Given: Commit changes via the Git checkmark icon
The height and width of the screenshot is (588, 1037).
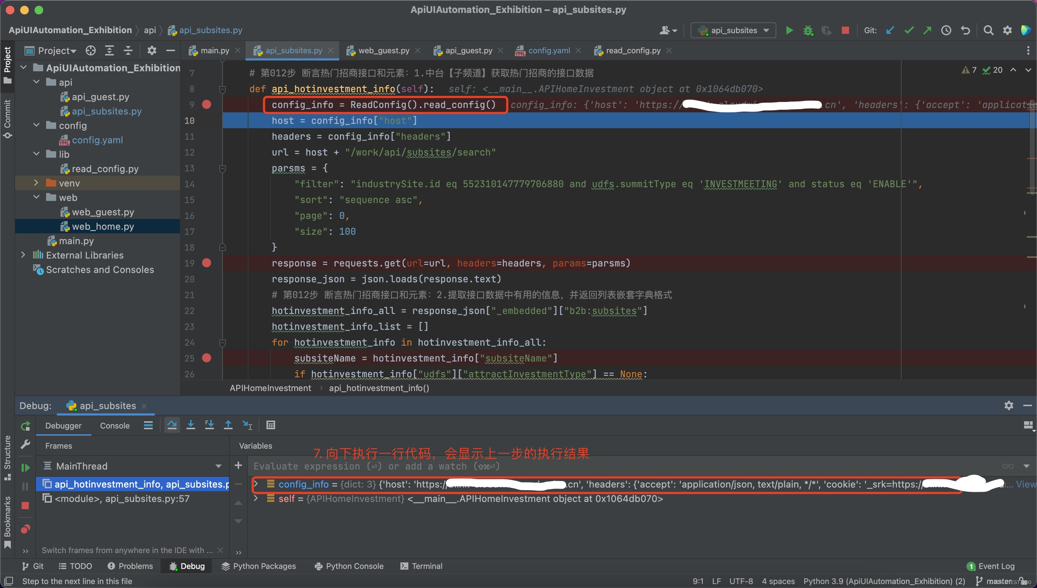Looking at the screenshot, I should 908,30.
